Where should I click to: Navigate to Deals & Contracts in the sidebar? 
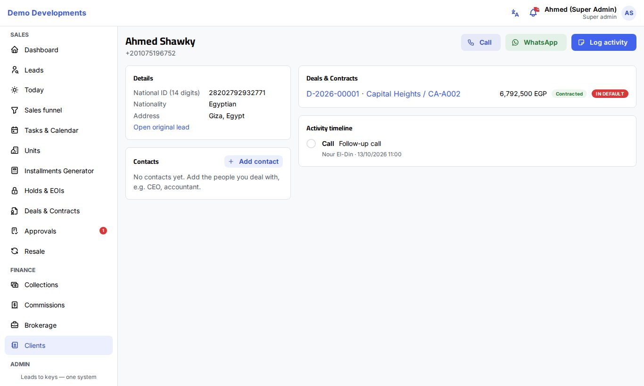58,211
